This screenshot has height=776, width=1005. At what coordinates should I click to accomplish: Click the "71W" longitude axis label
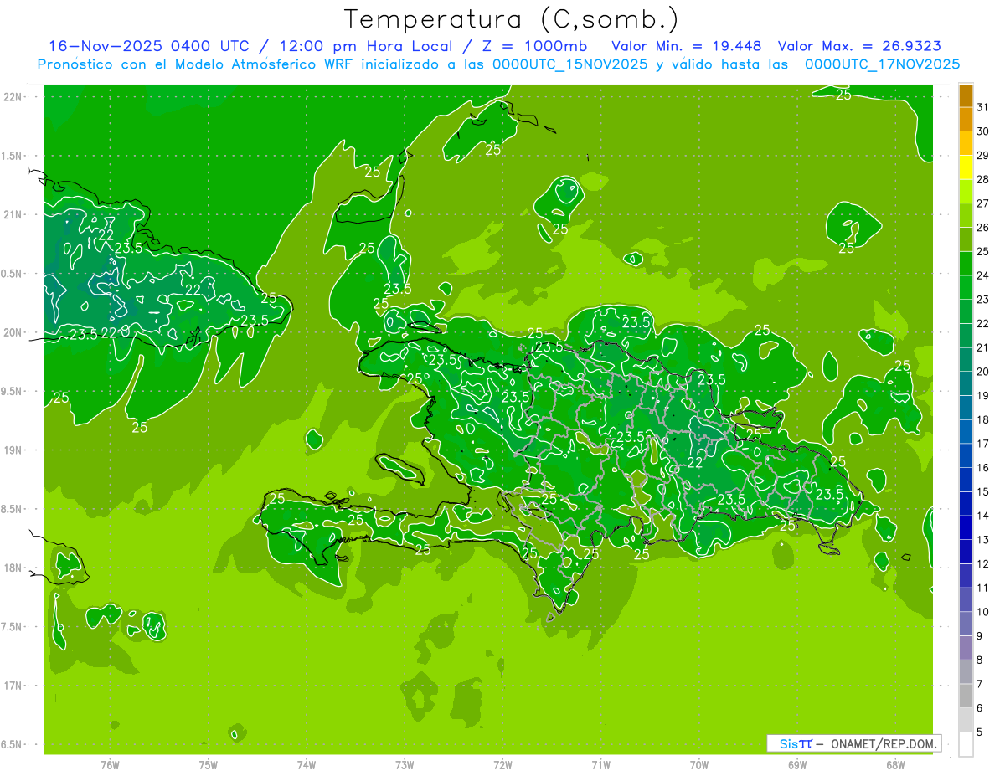point(600,764)
